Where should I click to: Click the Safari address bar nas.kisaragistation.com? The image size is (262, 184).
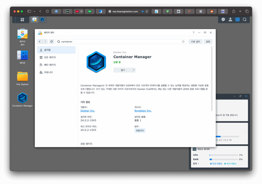pyautogui.click(x=125, y=11)
